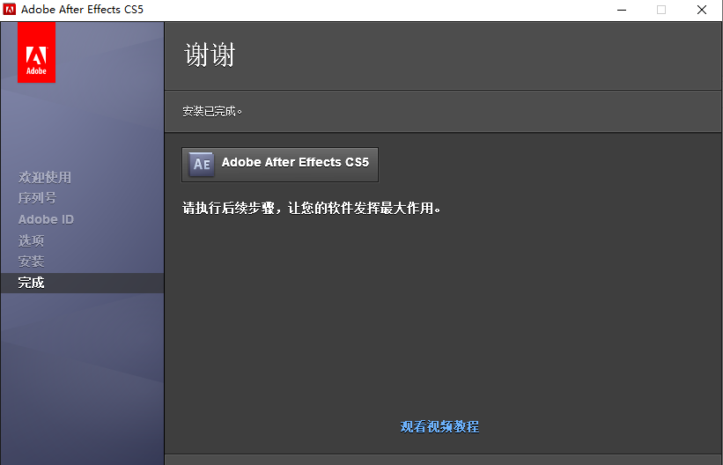Select 安装 step in sidebar
The width and height of the screenshot is (723, 465).
(32, 262)
